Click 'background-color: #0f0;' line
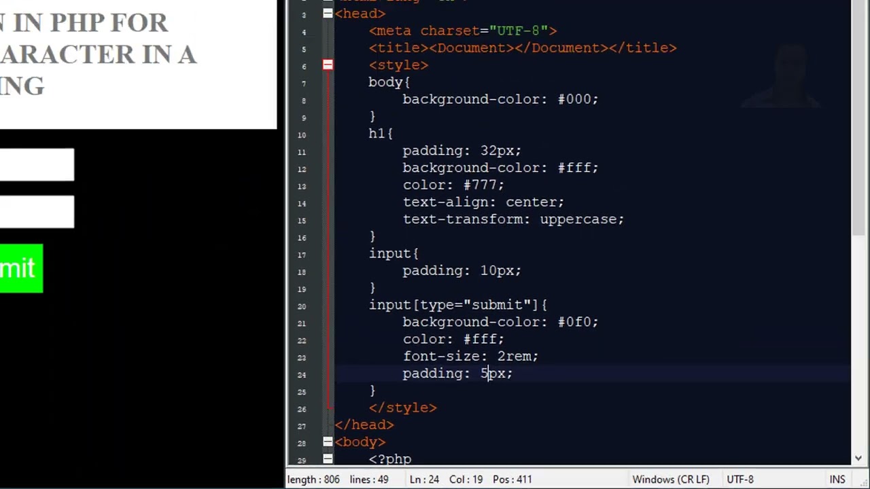This screenshot has height=489, width=870. click(500, 322)
